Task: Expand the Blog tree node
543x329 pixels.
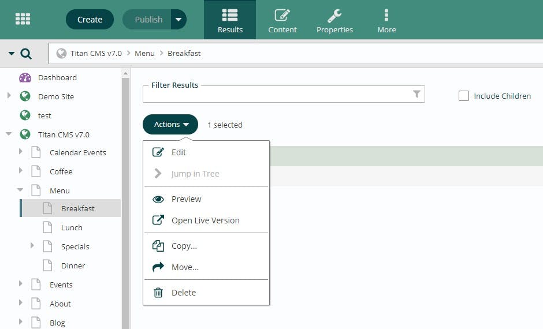Action: [x=20, y=321]
